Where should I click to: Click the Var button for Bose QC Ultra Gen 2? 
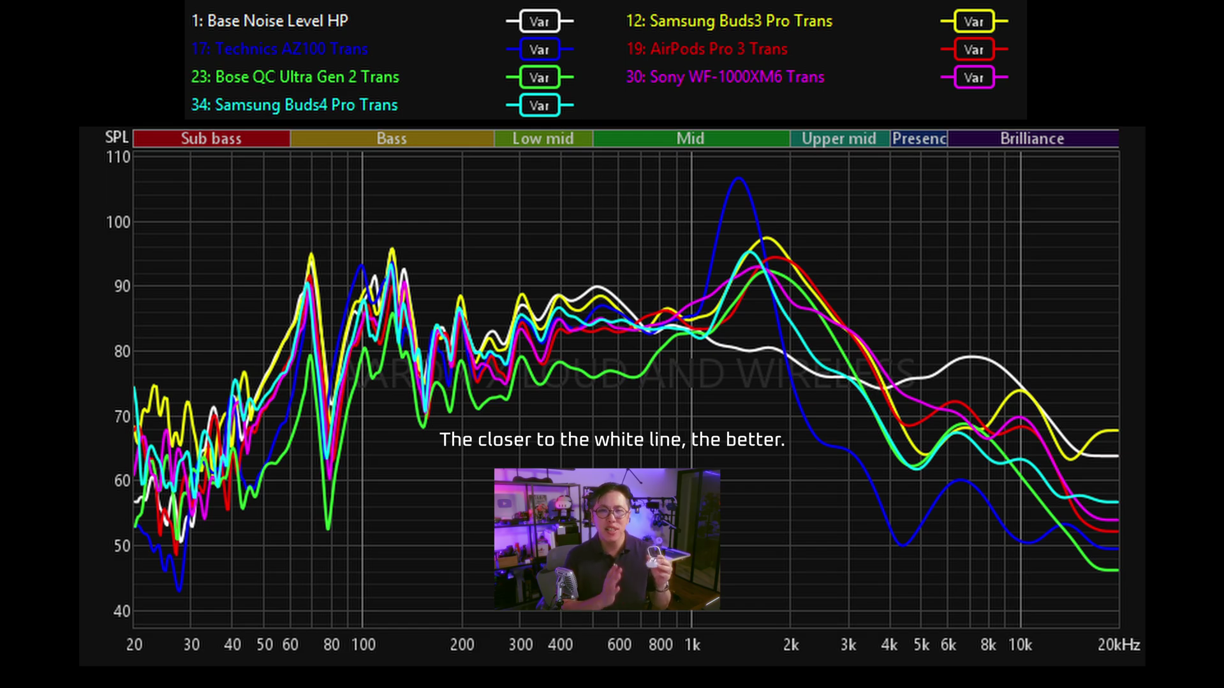pyautogui.click(x=539, y=78)
